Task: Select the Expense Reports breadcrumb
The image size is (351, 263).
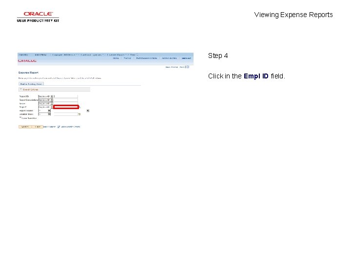Action: point(117,55)
